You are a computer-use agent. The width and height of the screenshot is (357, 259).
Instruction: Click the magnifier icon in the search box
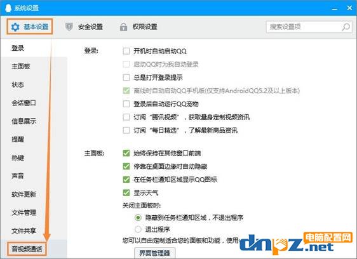pos(346,27)
